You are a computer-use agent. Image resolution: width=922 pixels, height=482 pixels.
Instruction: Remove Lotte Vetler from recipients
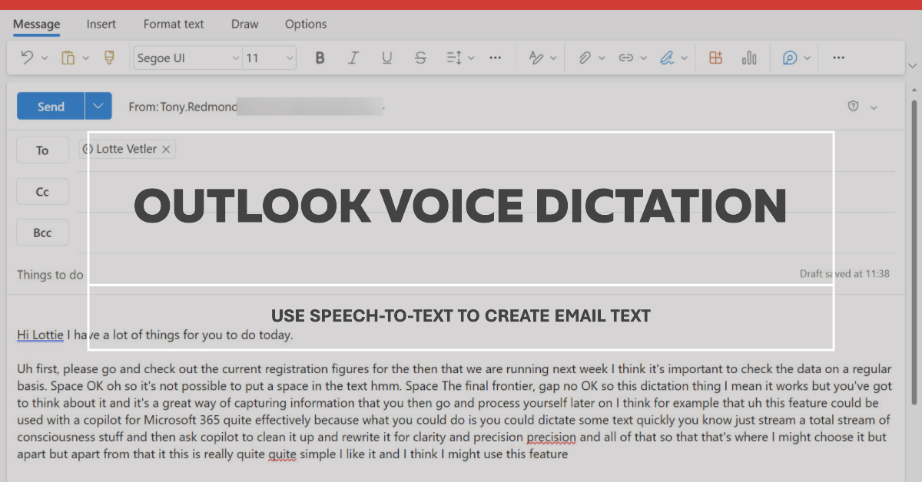point(166,149)
